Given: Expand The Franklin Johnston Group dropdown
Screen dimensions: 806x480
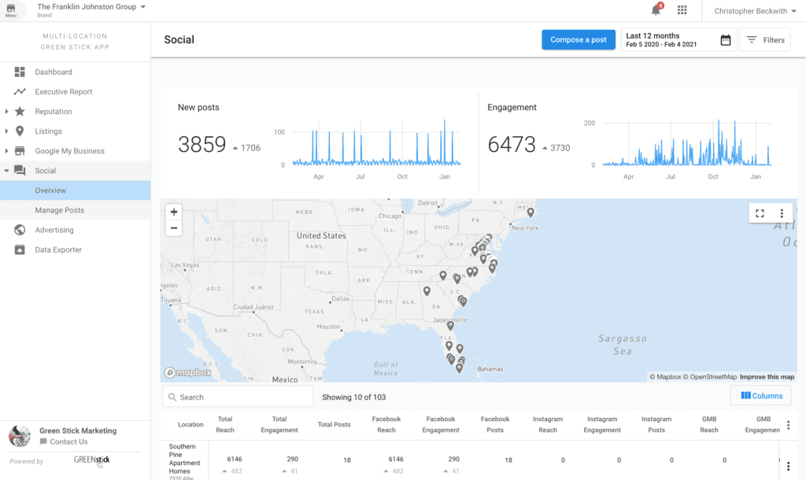Looking at the screenshot, I should [142, 7].
